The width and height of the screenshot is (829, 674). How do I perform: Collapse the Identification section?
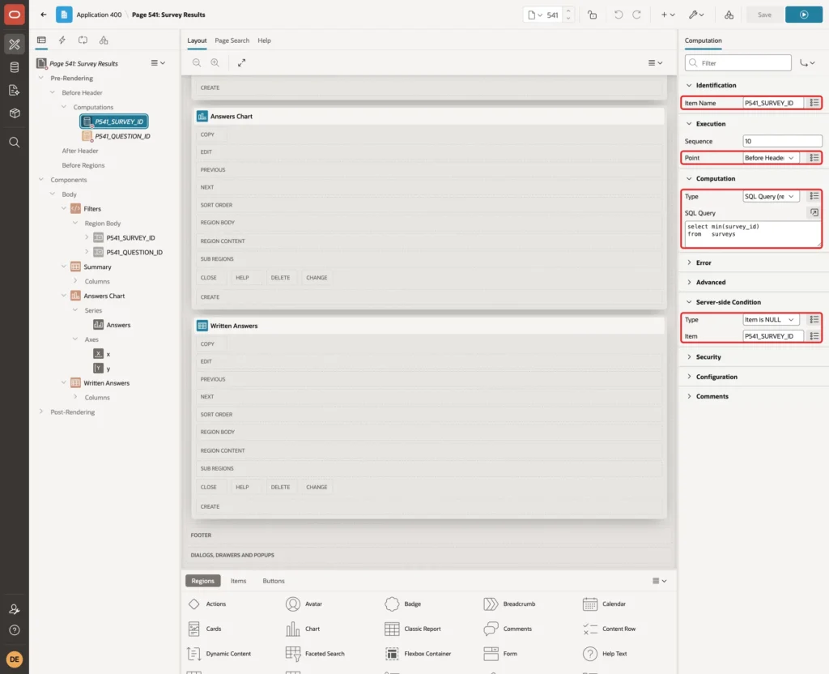coord(689,85)
